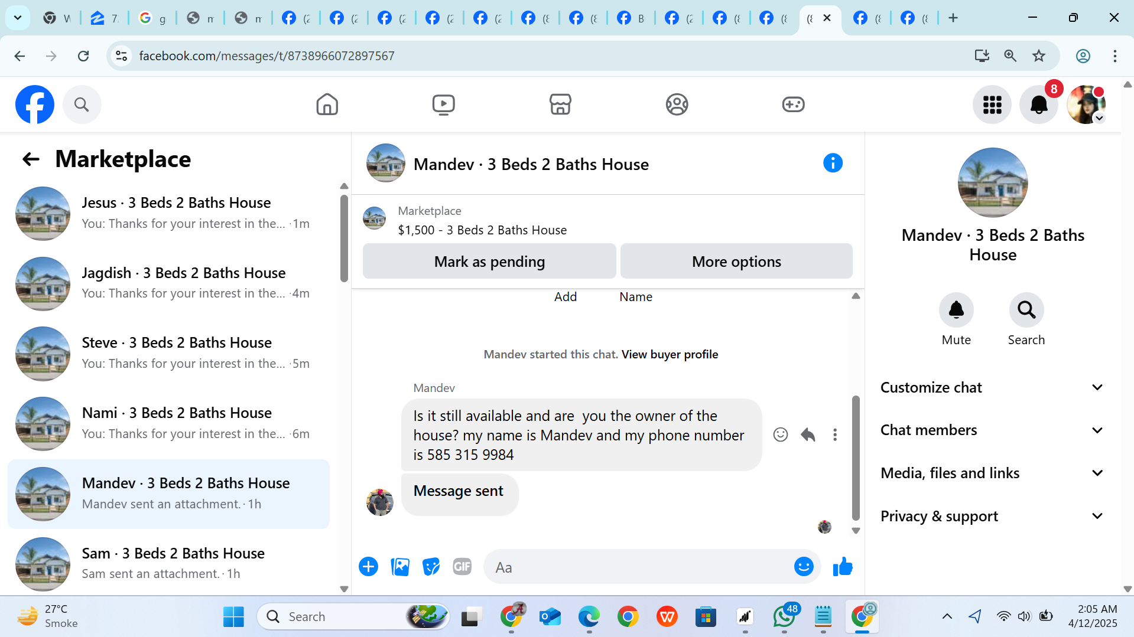Open the account profile picture menu
This screenshot has height=637, width=1134.
(1086, 104)
